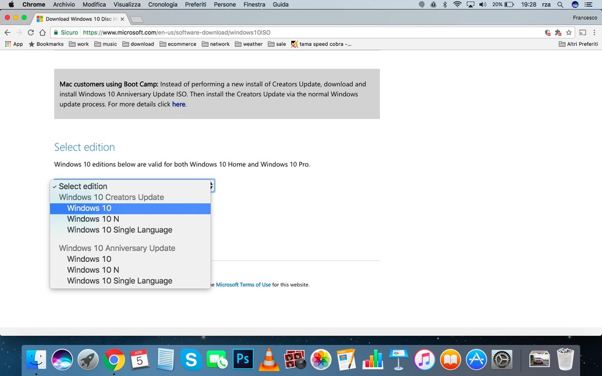Screen dimensions: 602x376
Task: Launch VLC from the dock
Action: tap(269, 360)
